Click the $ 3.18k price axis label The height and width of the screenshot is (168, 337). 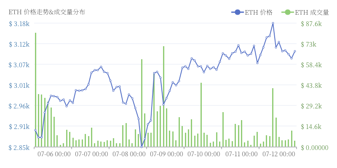(19, 24)
